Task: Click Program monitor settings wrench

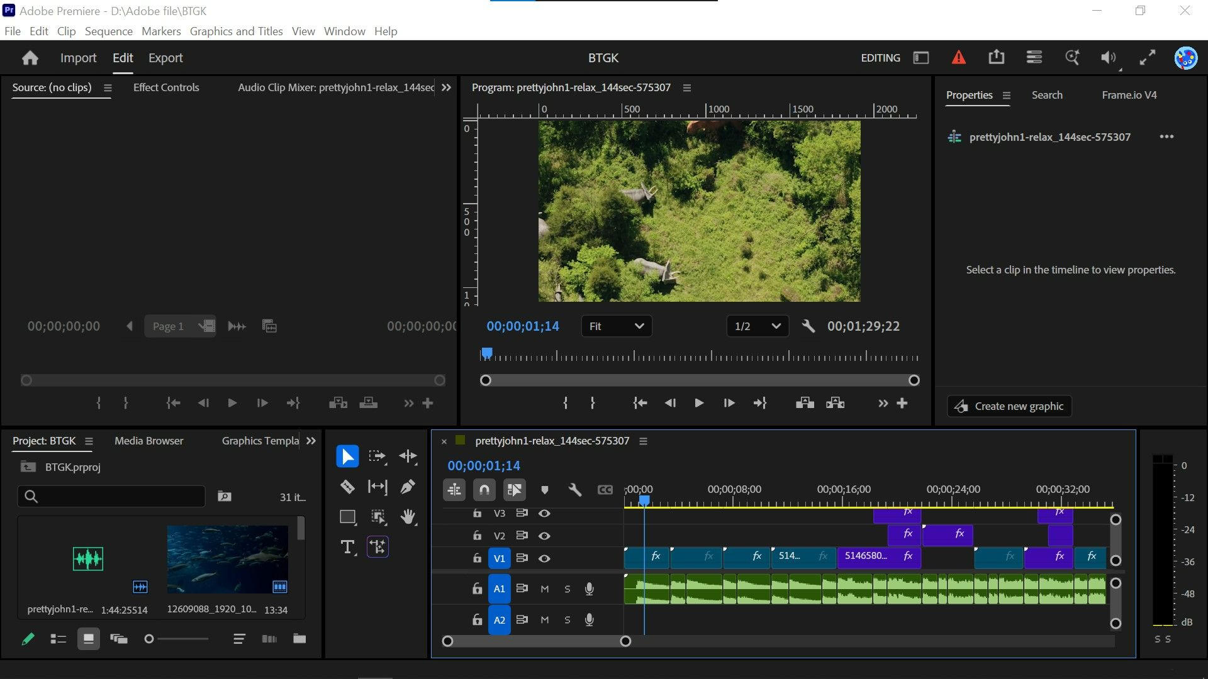Action: coord(808,326)
